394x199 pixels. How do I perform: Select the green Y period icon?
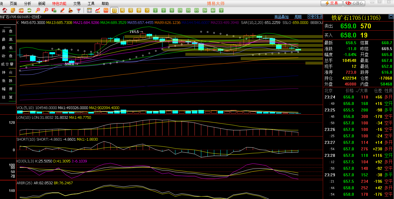coord(221,10)
